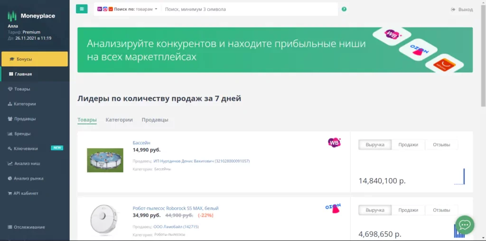Select Выручка toggle for the Бассейн product
The height and width of the screenshot is (241, 486).
tap(375, 144)
